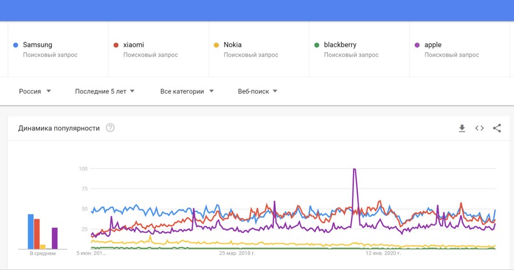Open the help question mark icon

coord(110,128)
